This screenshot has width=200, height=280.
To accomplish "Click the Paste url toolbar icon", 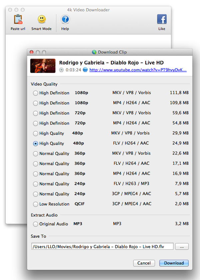I will point(18,19).
